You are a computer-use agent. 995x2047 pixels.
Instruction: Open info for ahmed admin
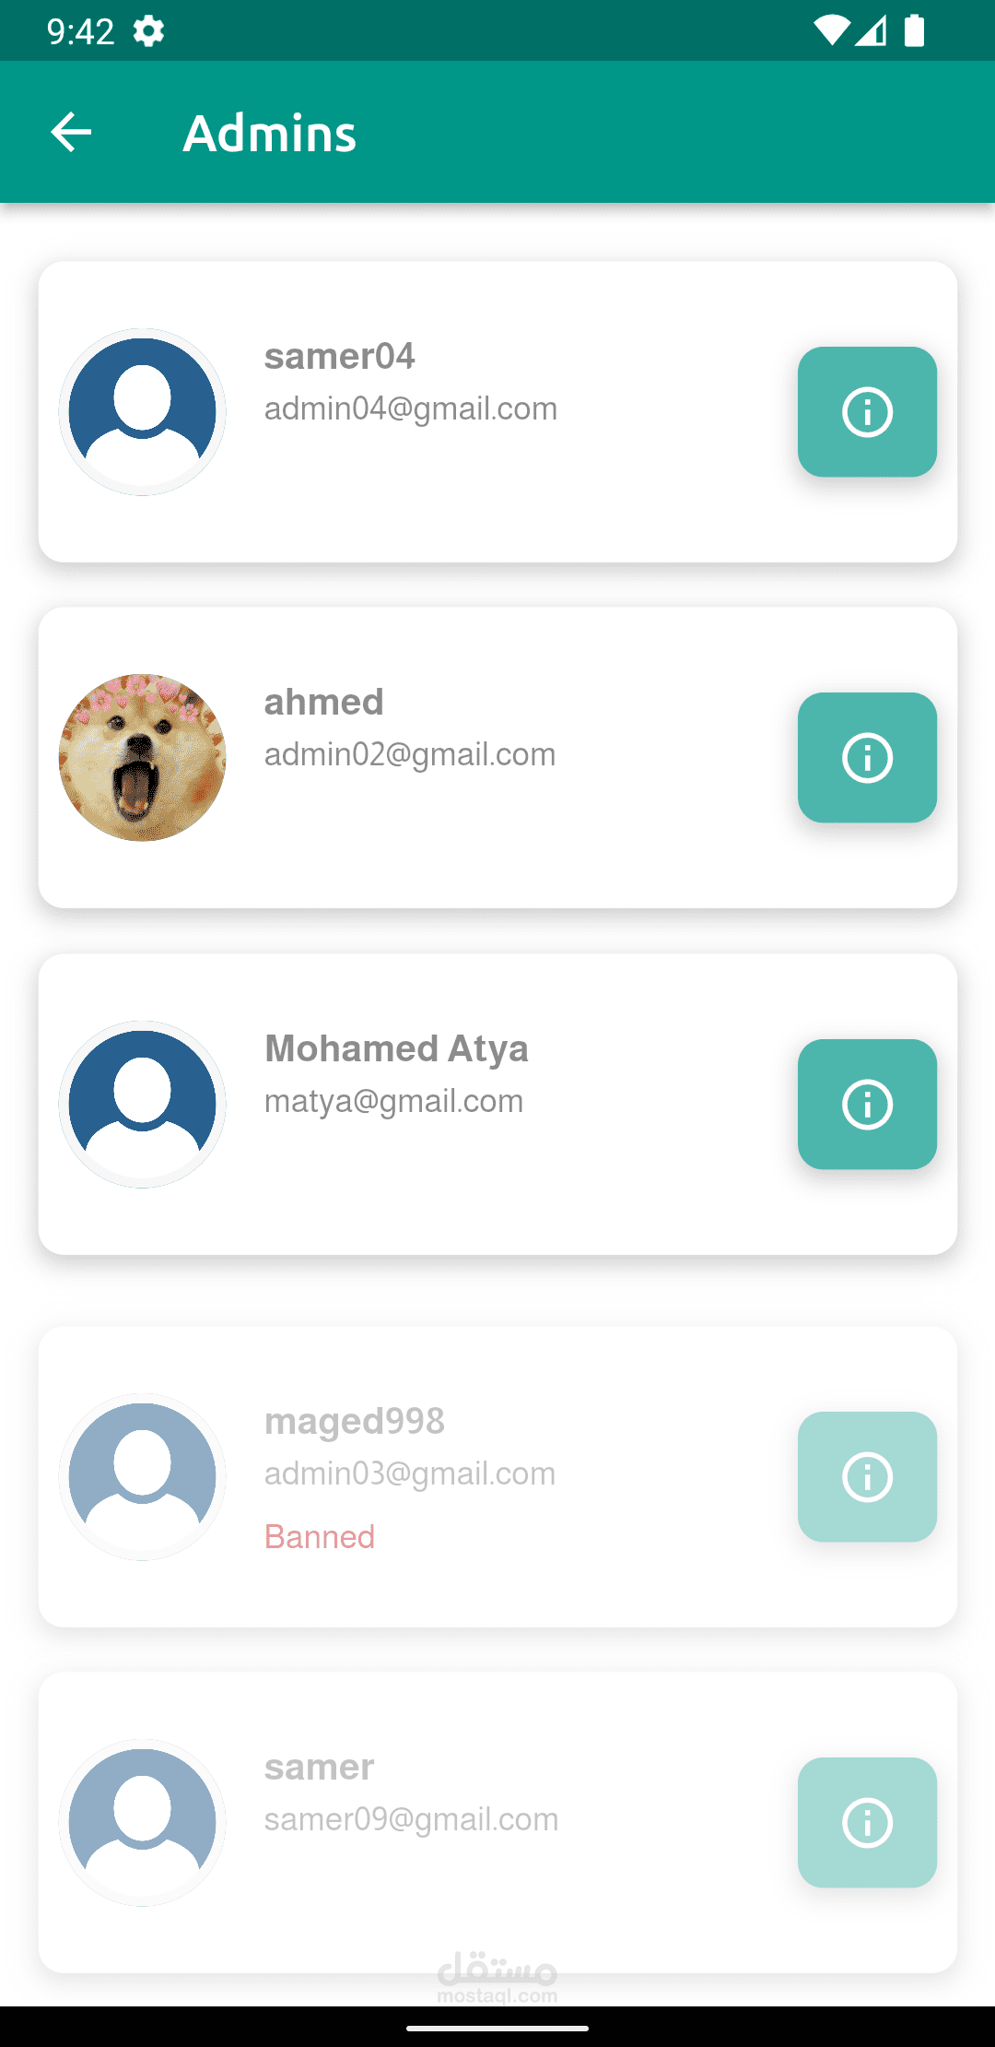pyautogui.click(x=867, y=757)
